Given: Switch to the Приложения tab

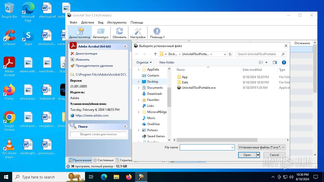Looking at the screenshot, I should click(80, 160).
